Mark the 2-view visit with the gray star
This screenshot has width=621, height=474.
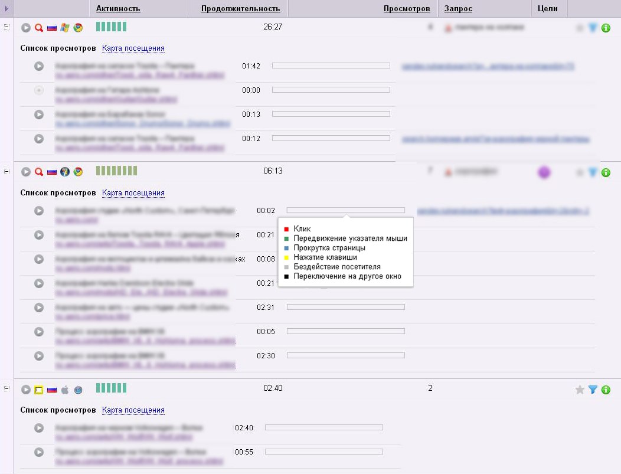coord(580,390)
